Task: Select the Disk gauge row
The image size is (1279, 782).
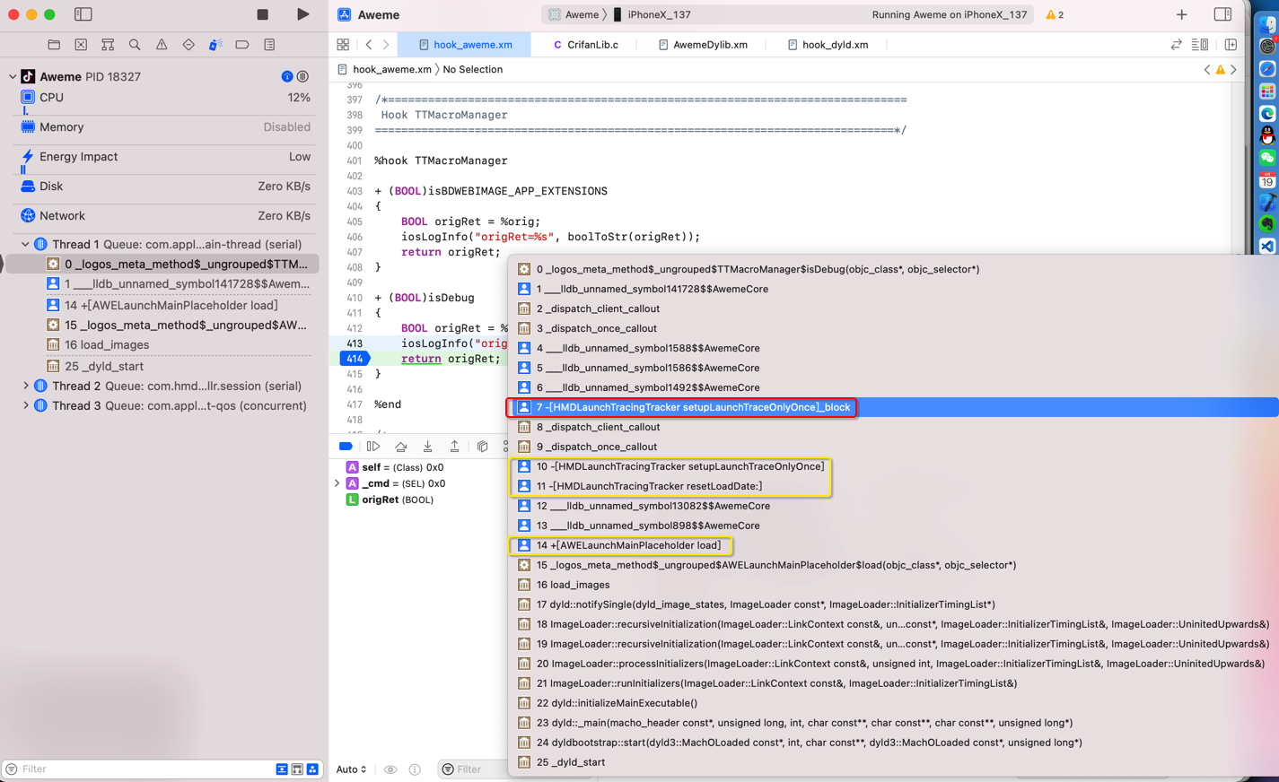Action: click(x=164, y=187)
